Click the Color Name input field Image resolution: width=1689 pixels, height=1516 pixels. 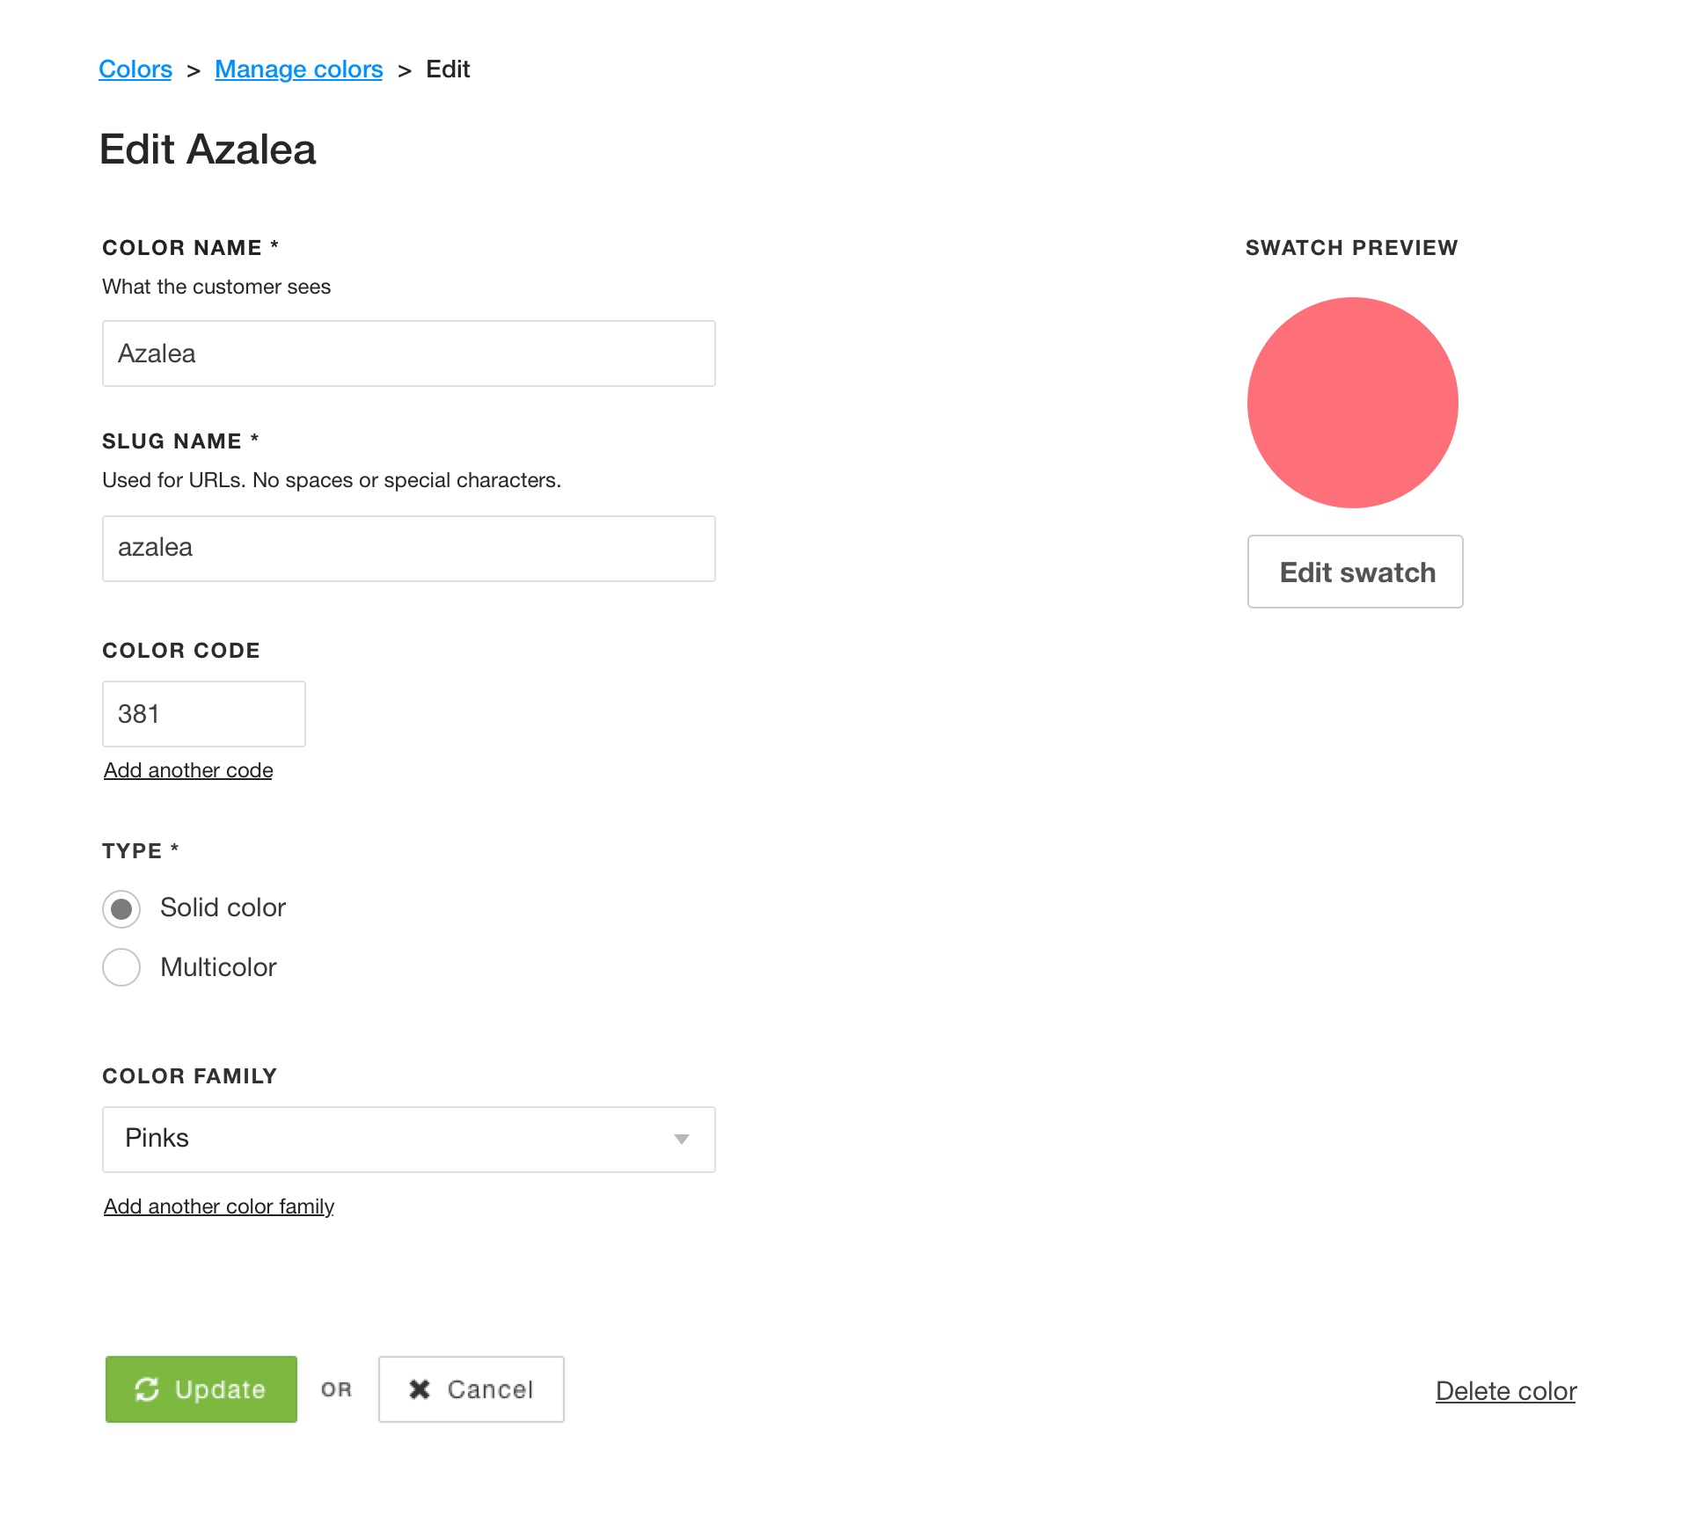408,353
